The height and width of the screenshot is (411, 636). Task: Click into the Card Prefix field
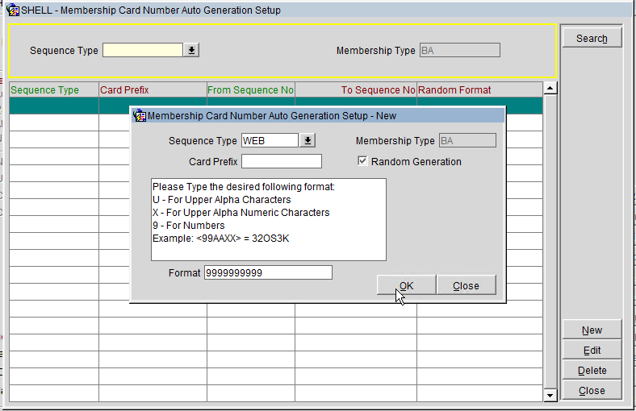281,161
